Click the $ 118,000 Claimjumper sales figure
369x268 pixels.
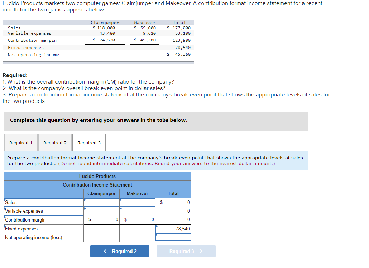coord(104,28)
